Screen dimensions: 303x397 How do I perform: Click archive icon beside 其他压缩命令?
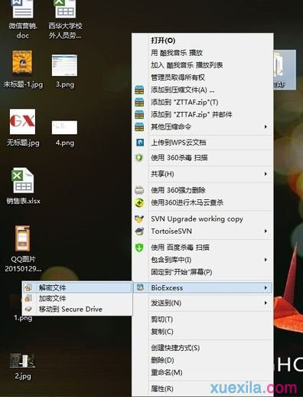click(139, 126)
